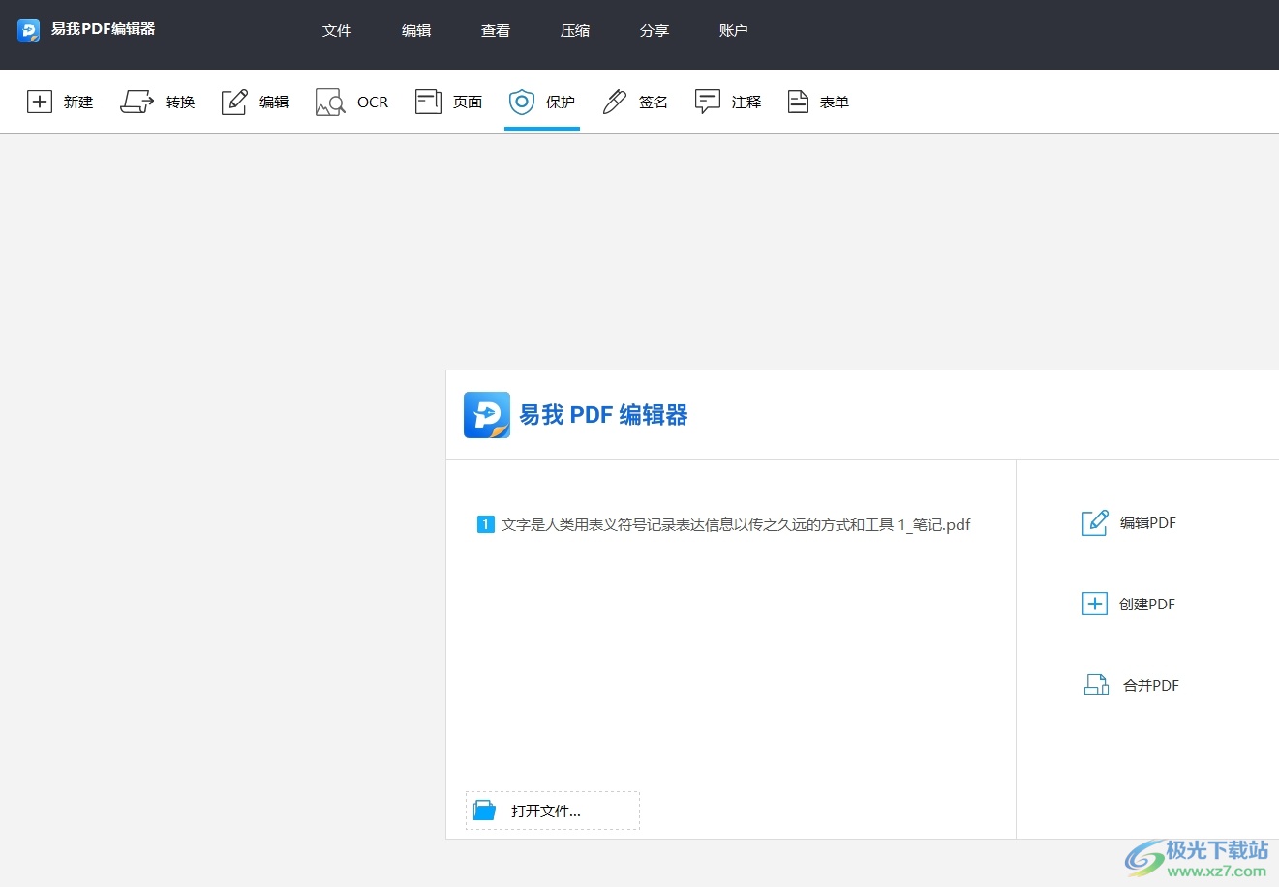Open the 表单 form tool
1279x887 pixels.
click(818, 102)
